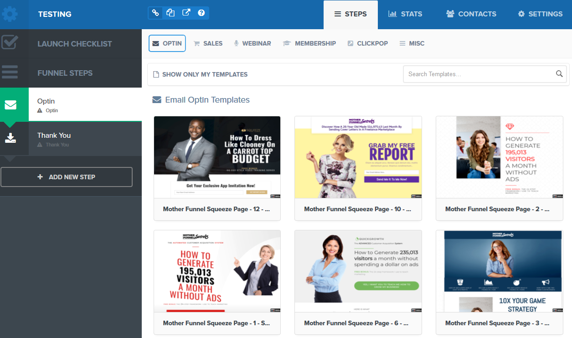
Task: Select the Optin funnel step
Action: pos(85,105)
